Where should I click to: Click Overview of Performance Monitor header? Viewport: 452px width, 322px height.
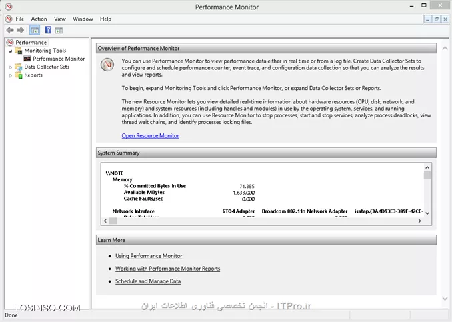click(266, 48)
